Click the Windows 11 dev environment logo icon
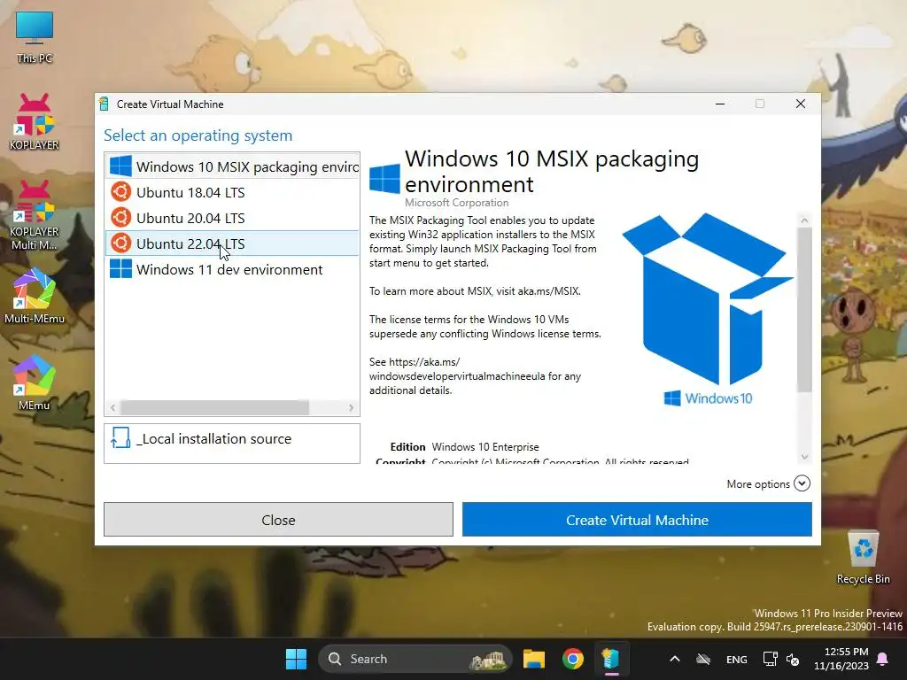The height and width of the screenshot is (680, 907). tap(120, 269)
